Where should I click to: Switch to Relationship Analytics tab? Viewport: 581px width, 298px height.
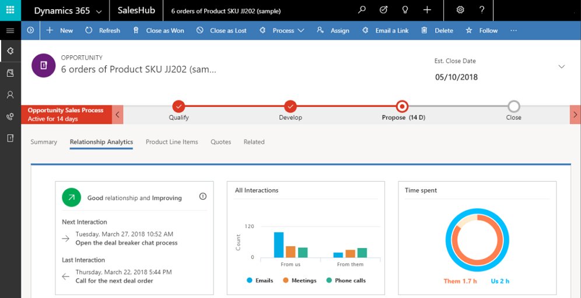tap(101, 142)
